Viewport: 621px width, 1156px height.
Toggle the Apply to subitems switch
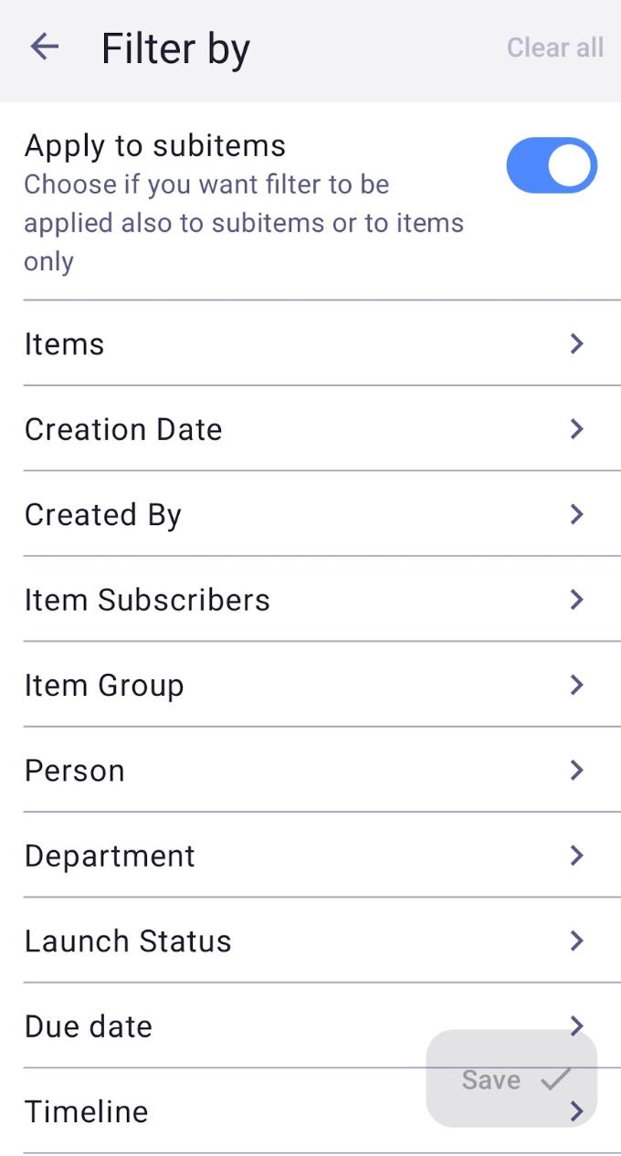(552, 166)
